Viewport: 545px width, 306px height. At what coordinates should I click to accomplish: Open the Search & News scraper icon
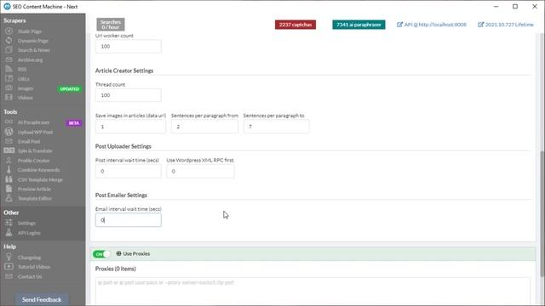[9, 50]
